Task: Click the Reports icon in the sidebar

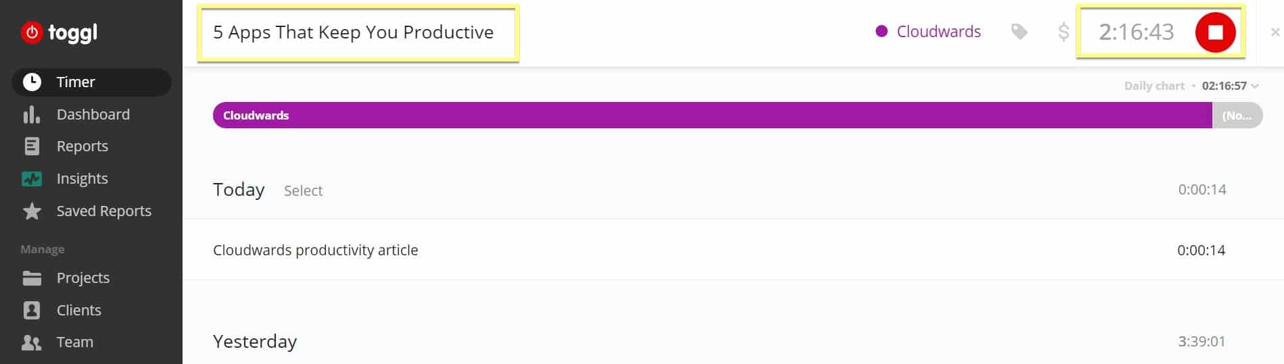Action: click(x=32, y=146)
